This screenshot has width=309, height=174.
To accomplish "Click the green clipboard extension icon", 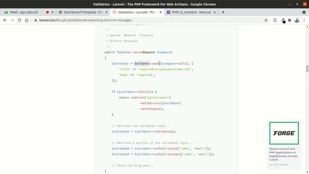I will tap(275, 20).
